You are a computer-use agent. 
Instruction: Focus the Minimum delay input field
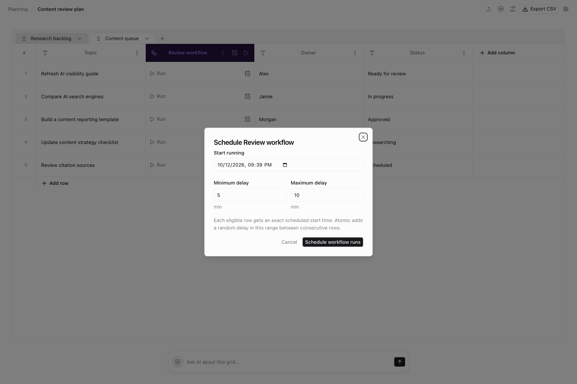point(250,195)
